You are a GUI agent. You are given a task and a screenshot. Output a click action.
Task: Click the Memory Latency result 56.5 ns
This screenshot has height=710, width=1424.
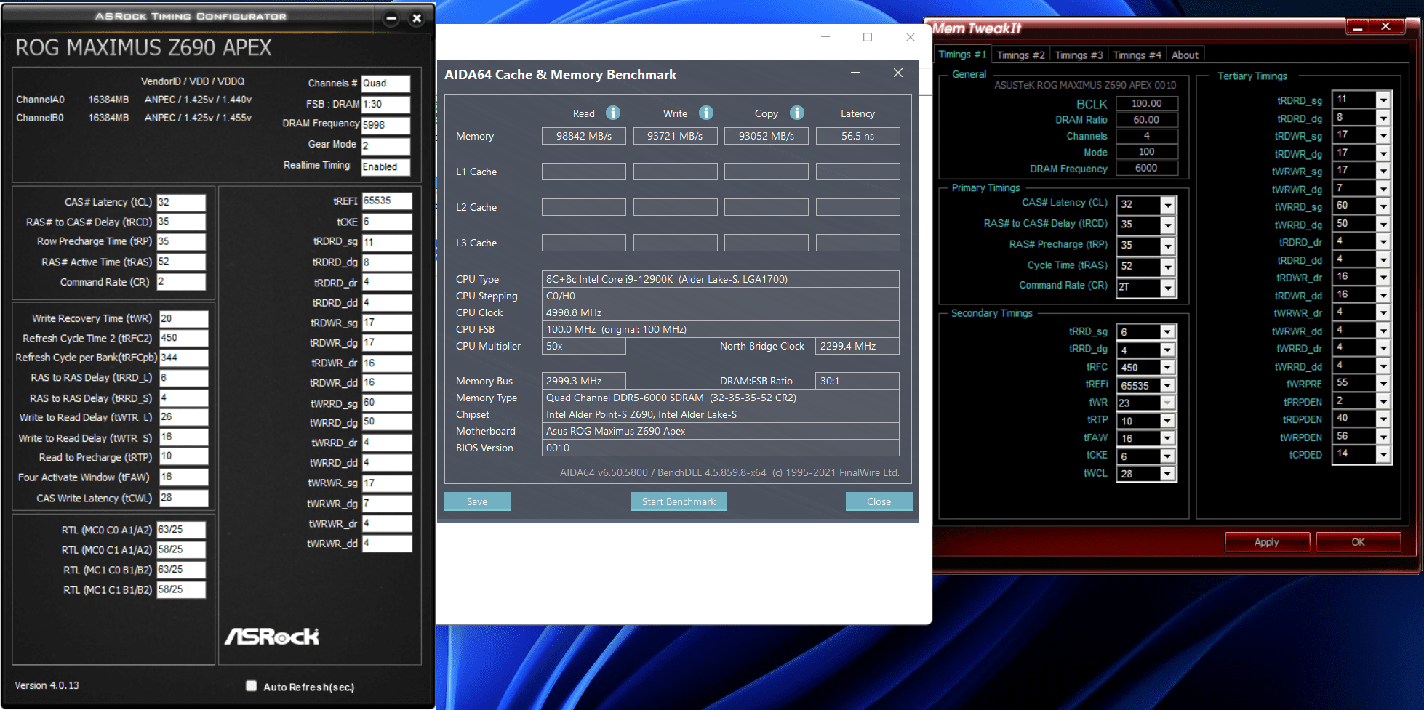tap(858, 136)
